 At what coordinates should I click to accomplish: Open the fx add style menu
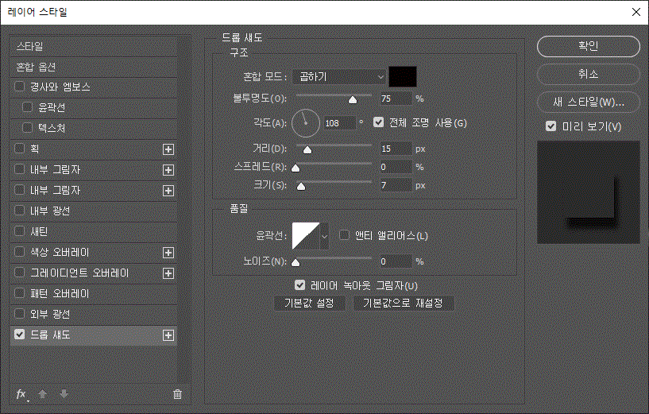(21, 394)
